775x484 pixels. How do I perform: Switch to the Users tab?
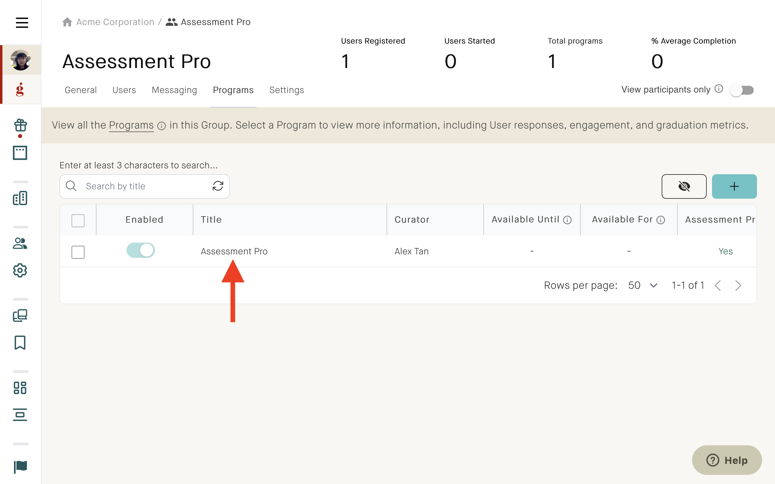[x=124, y=90]
